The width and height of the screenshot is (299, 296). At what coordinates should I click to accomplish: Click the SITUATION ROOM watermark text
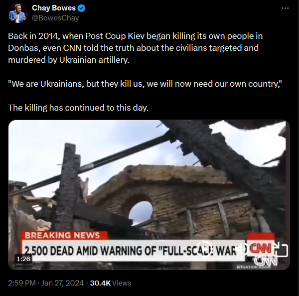click(x=254, y=267)
